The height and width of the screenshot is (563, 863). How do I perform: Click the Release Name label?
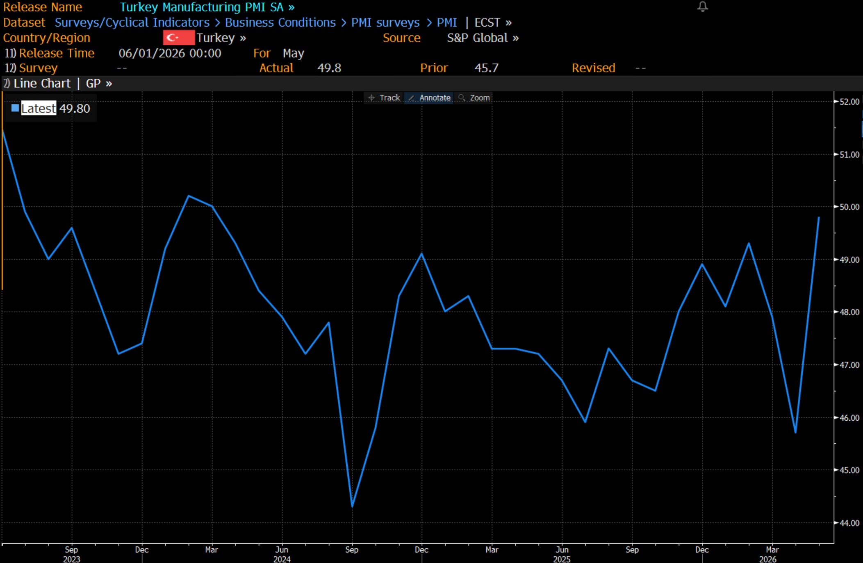(43, 7)
